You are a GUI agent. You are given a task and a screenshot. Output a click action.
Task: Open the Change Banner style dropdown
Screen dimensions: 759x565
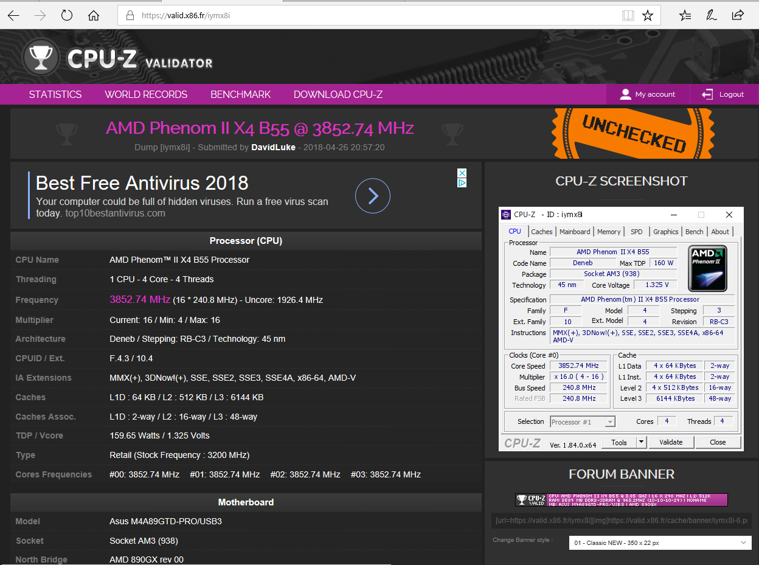tap(660, 542)
